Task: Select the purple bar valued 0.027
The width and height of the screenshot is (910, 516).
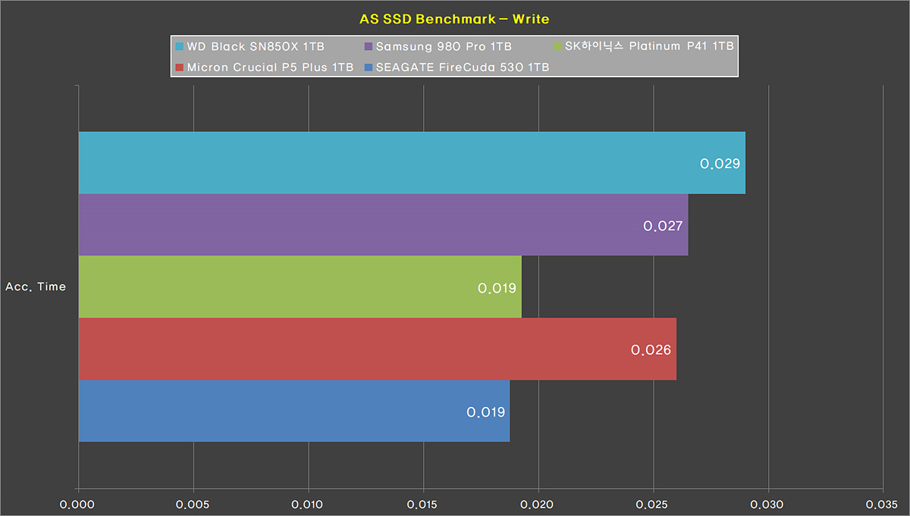Action: coord(383,225)
